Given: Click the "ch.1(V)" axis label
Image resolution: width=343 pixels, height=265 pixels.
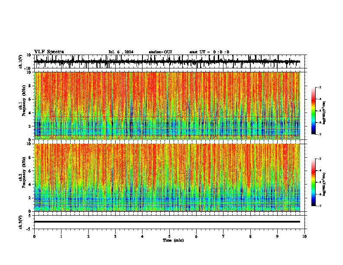Looking at the screenshot, I should [21, 61].
